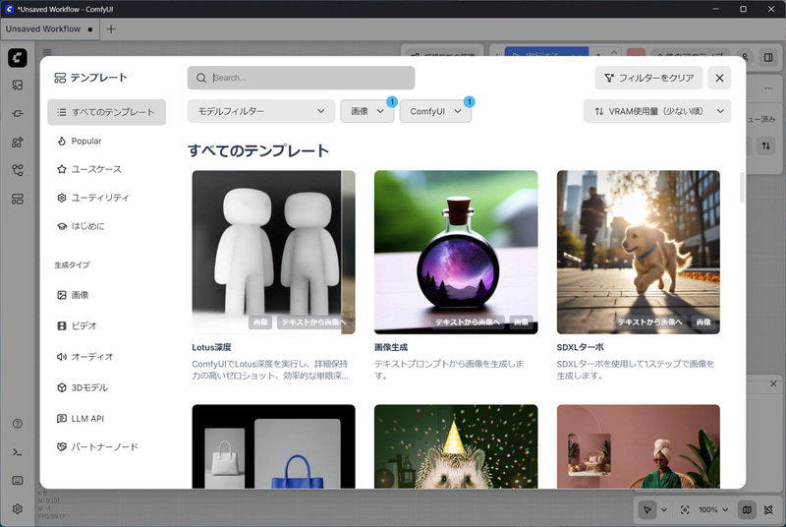Viewport: 786px width, 527px height.
Task: Open the help question mark icon
Action: [18, 424]
